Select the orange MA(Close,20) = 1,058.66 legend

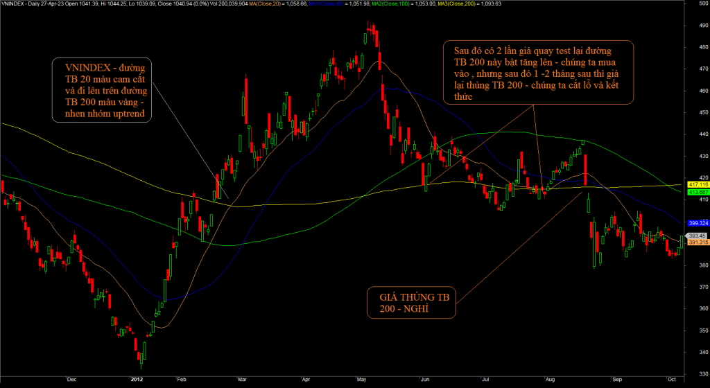[x=279, y=3]
